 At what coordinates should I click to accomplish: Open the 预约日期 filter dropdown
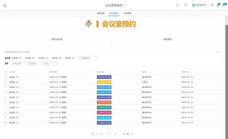[x=19, y=63]
